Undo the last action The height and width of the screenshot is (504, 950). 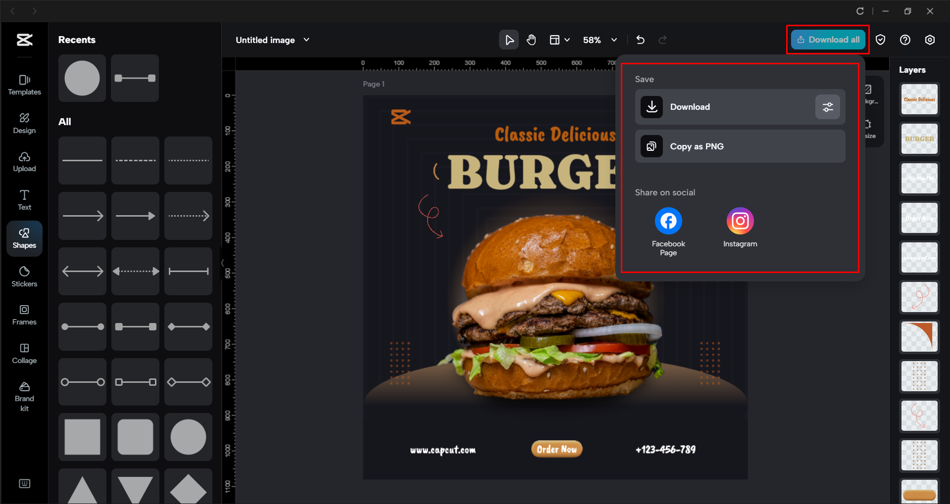click(x=640, y=40)
